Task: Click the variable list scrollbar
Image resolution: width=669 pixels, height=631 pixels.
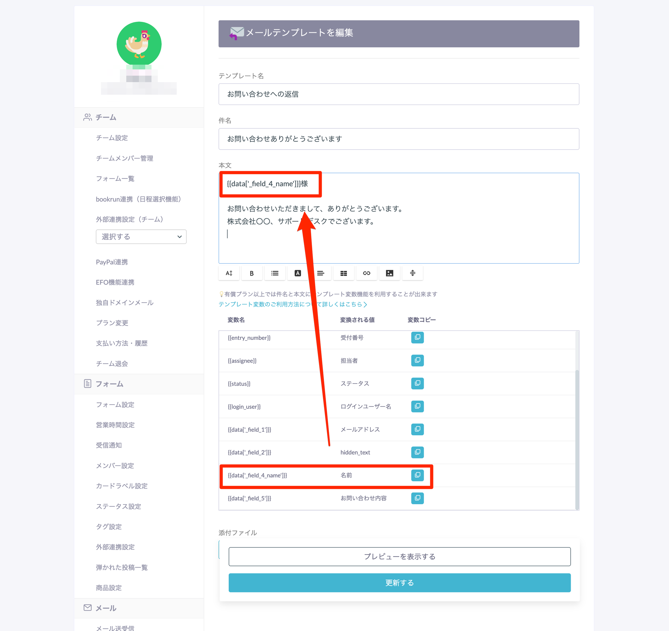Action: 577,438
